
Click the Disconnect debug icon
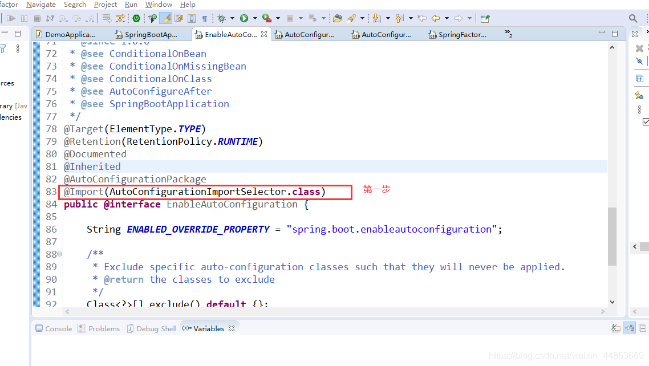[50, 18]
